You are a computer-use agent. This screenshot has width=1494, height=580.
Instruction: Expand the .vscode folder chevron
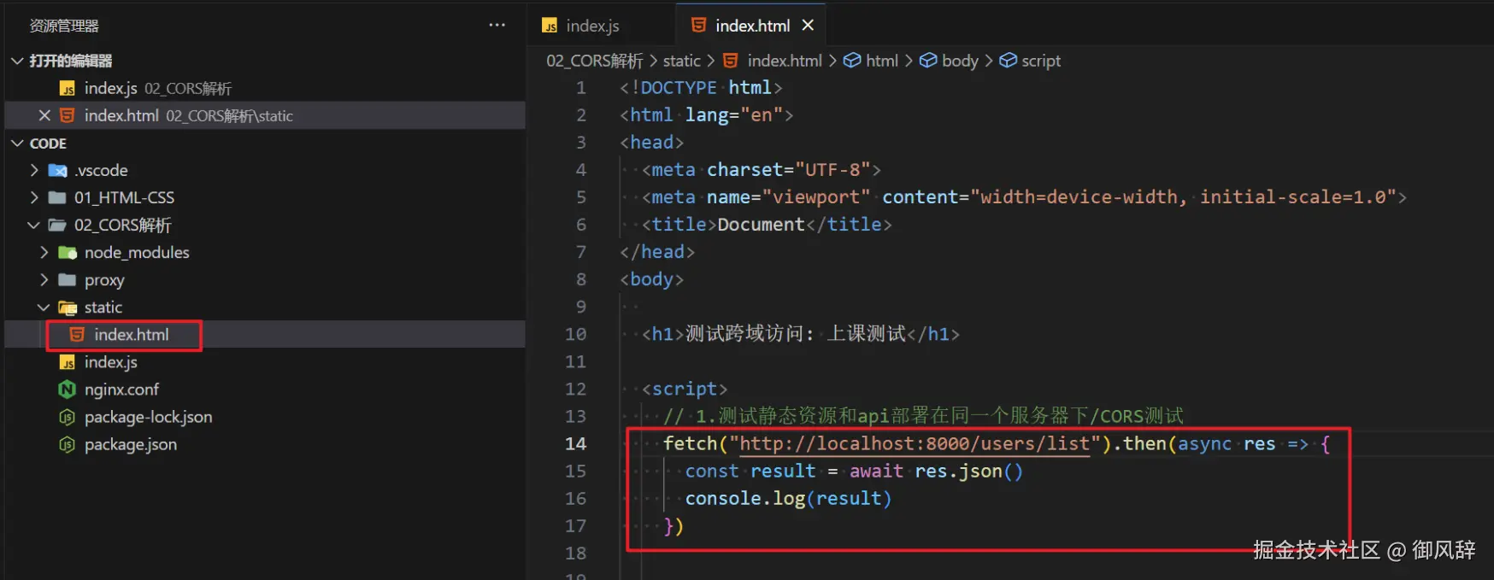point(34,170)
